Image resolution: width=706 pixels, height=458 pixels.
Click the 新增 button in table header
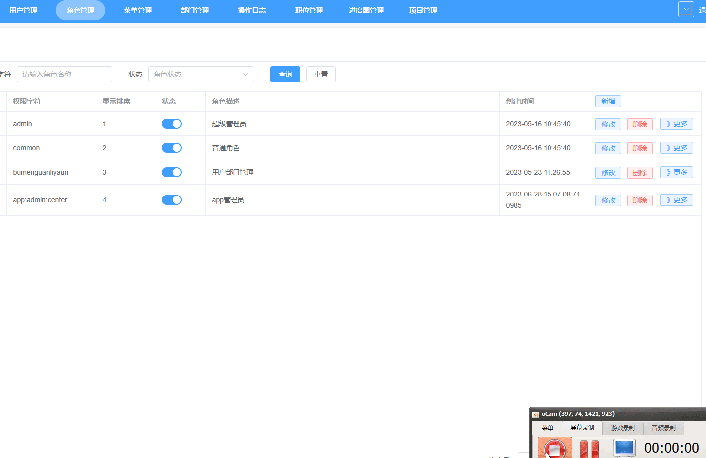tap(608, 101)
